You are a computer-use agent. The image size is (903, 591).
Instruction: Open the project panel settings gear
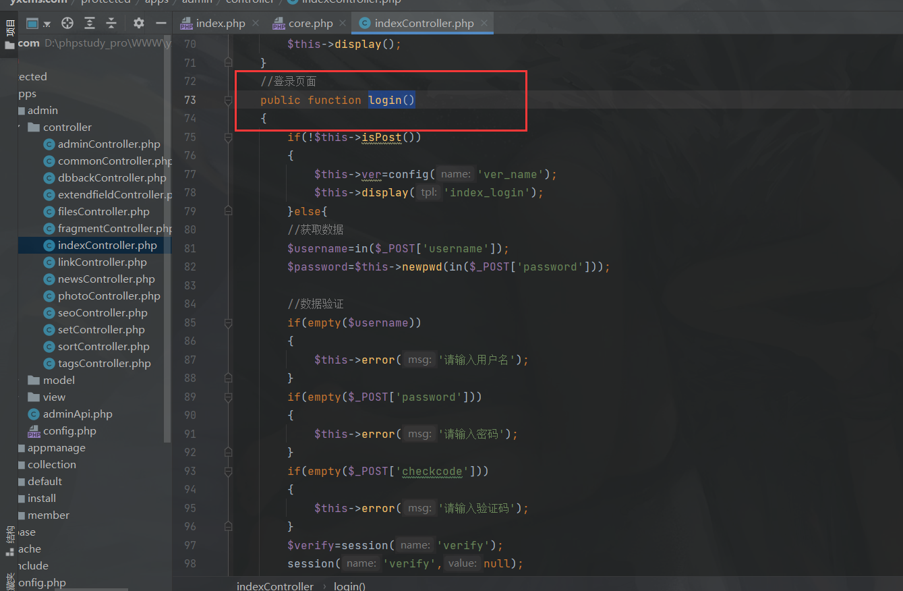pyautogui.click(x=139, y=24)
